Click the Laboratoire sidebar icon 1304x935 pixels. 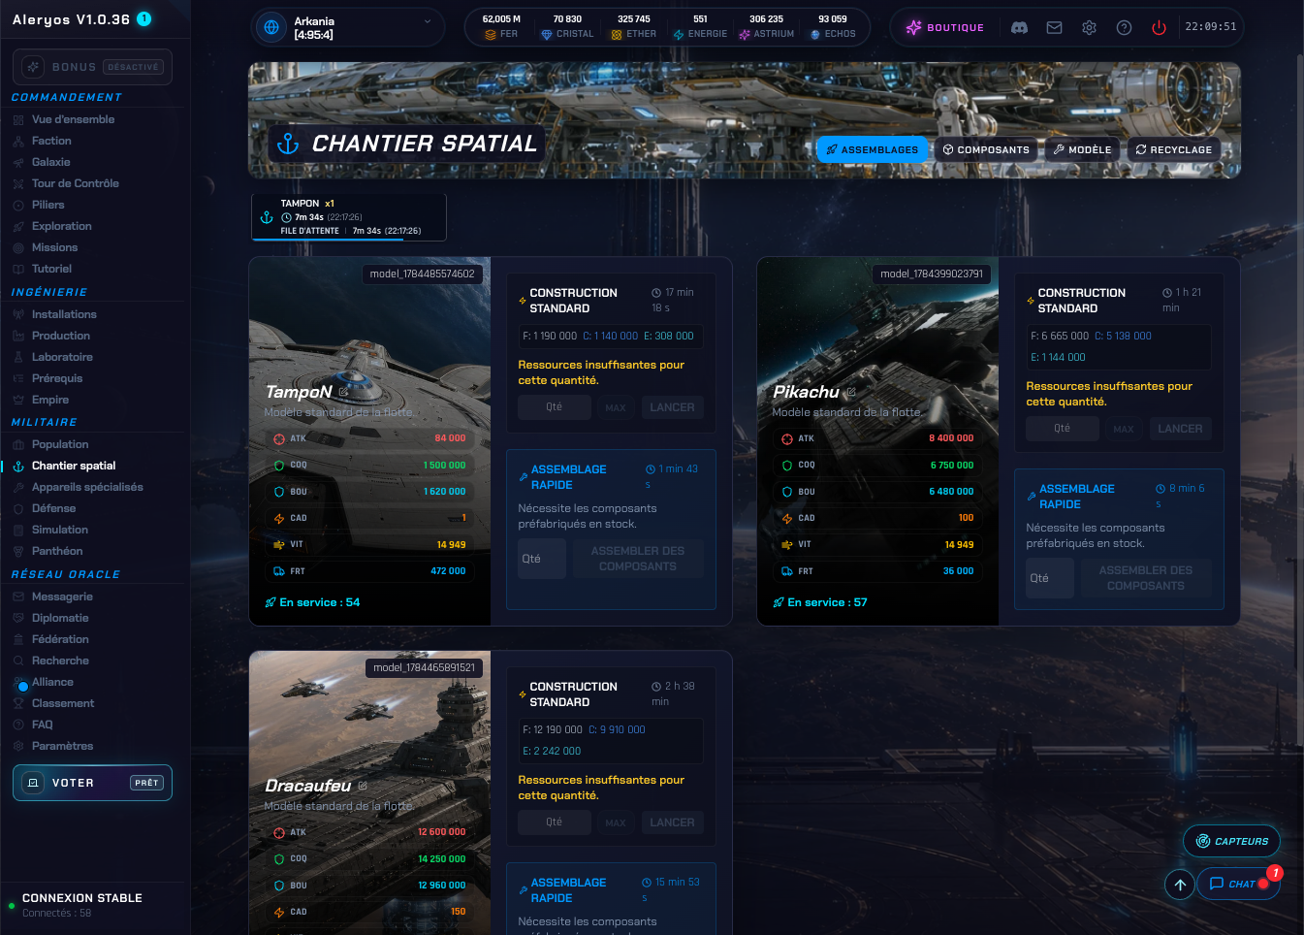click(x=18, y=358)
